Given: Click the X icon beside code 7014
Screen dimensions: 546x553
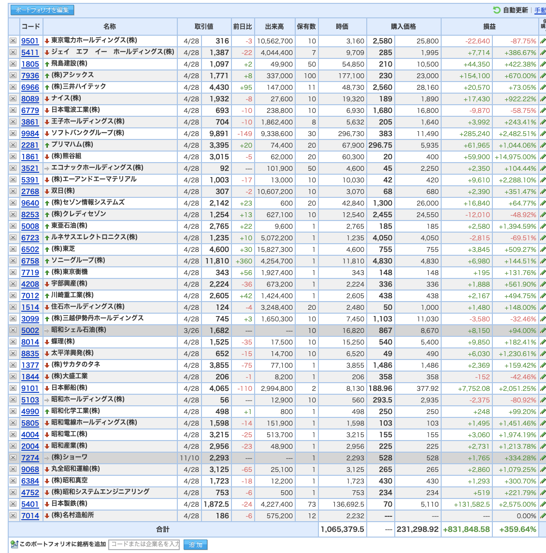Looking at the screenshot, I should 13,516.
